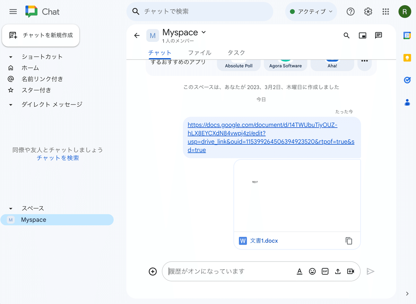Open Contacts side panel

[407, 102]
